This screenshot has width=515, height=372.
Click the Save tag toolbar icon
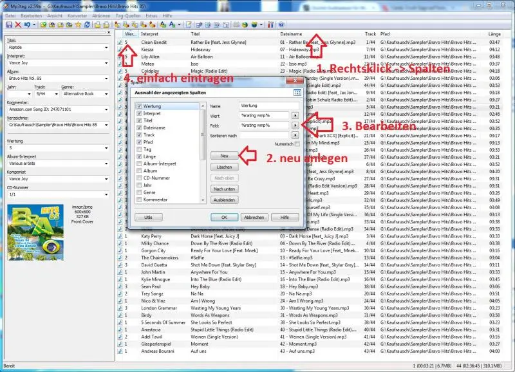[8, 26]
